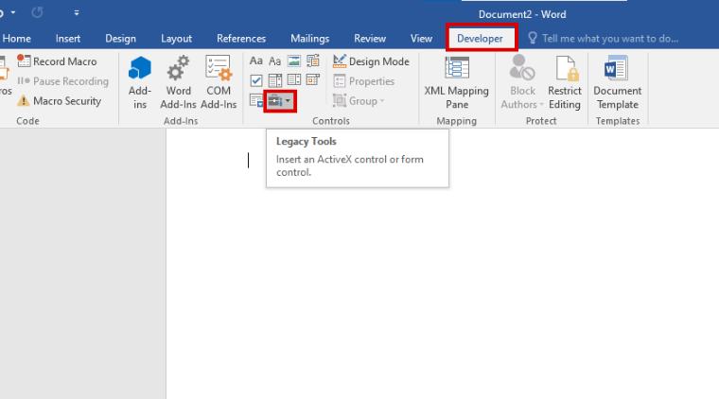Open the Legacy Tools dropdown
Viewport: 719px width, 399px height.
(280, 101)
